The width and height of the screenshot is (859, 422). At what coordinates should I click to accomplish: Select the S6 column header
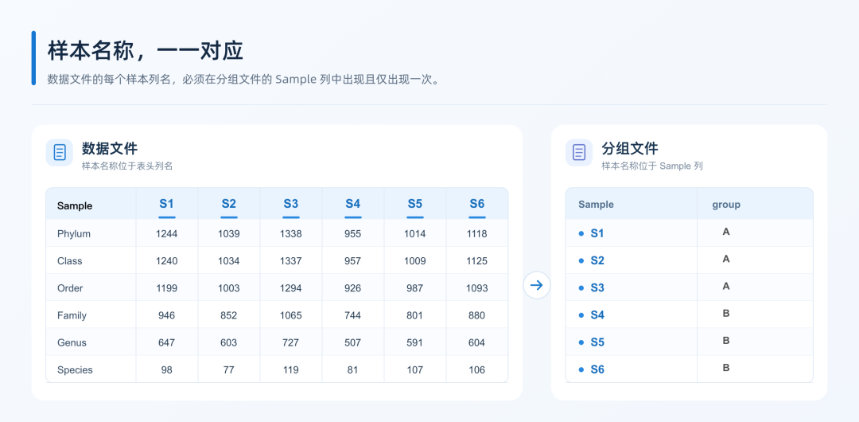(477, 204)
